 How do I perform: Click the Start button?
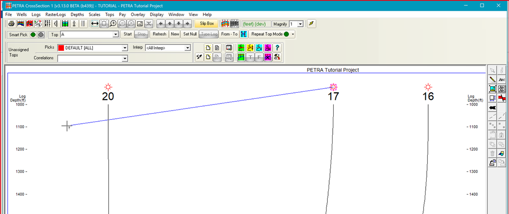point(128,34)
